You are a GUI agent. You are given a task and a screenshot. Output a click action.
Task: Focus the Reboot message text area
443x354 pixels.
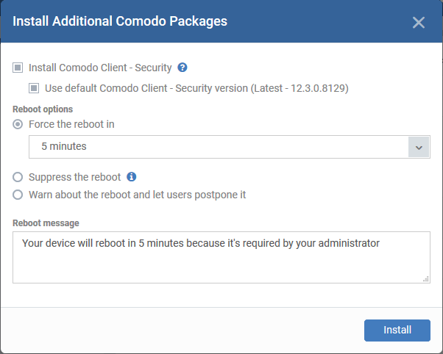click(221, 257)
